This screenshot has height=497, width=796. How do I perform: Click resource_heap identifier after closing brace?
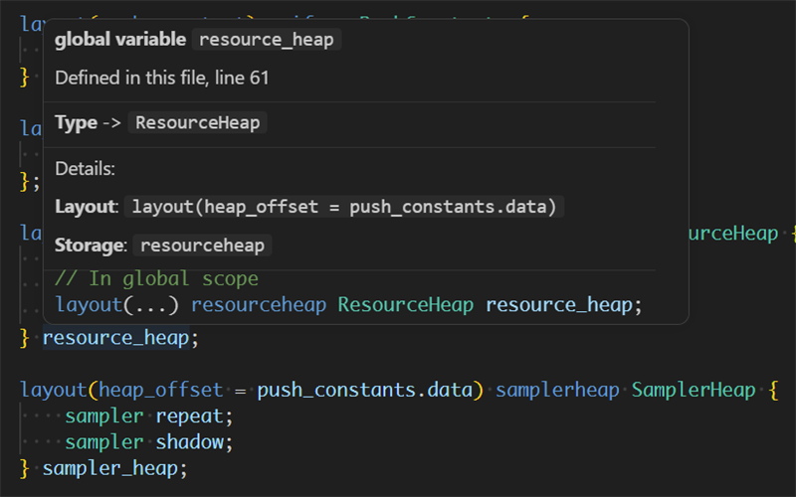(115, 338)
